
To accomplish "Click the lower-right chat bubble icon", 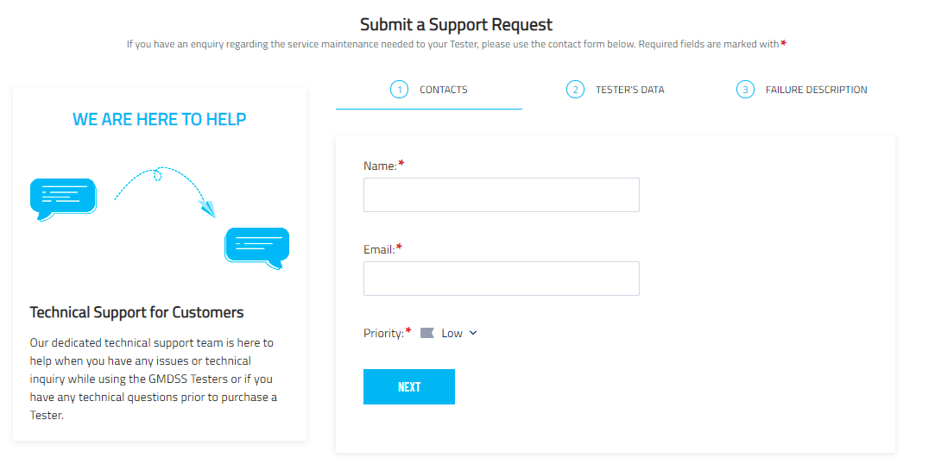I will [x=257, y=248].
